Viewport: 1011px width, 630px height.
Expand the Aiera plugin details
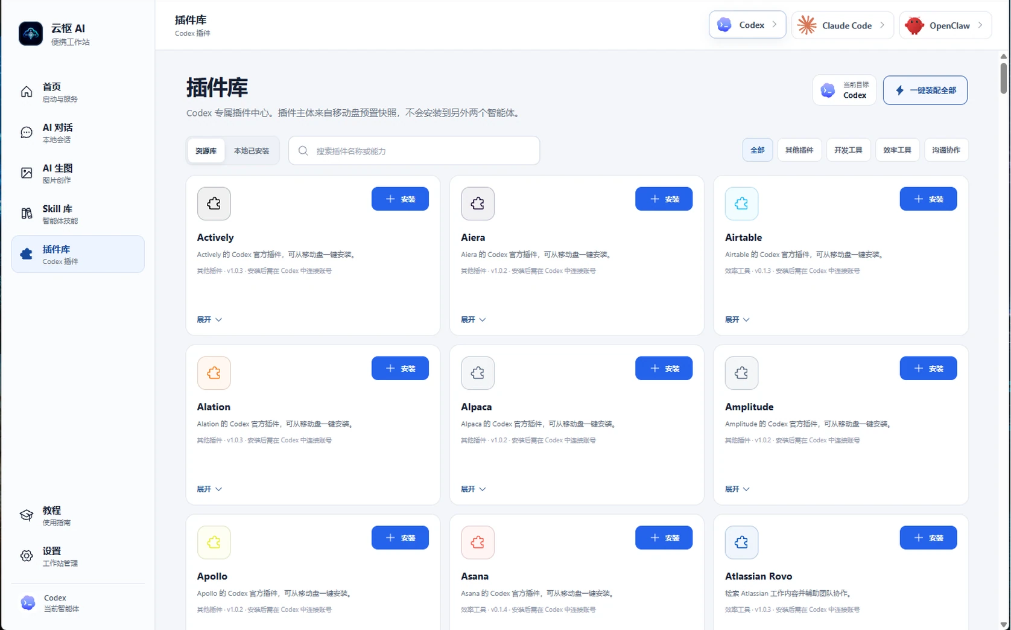(474, 320)
